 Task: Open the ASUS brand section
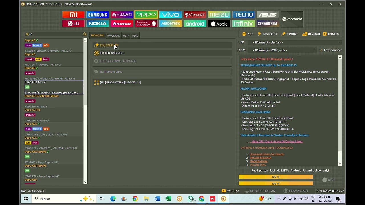click(x=268, y=15)
